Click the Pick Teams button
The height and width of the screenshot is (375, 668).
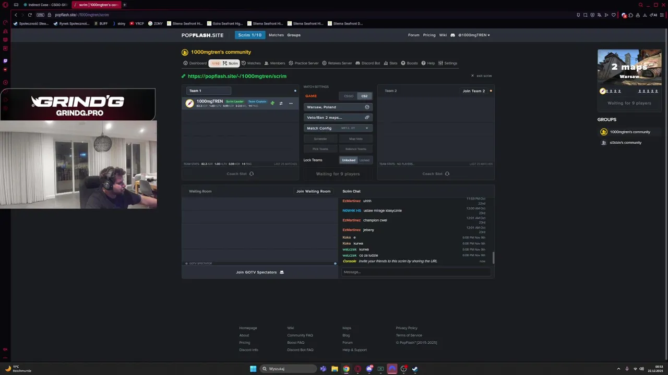pyautogui.click(x=320, y=149)
